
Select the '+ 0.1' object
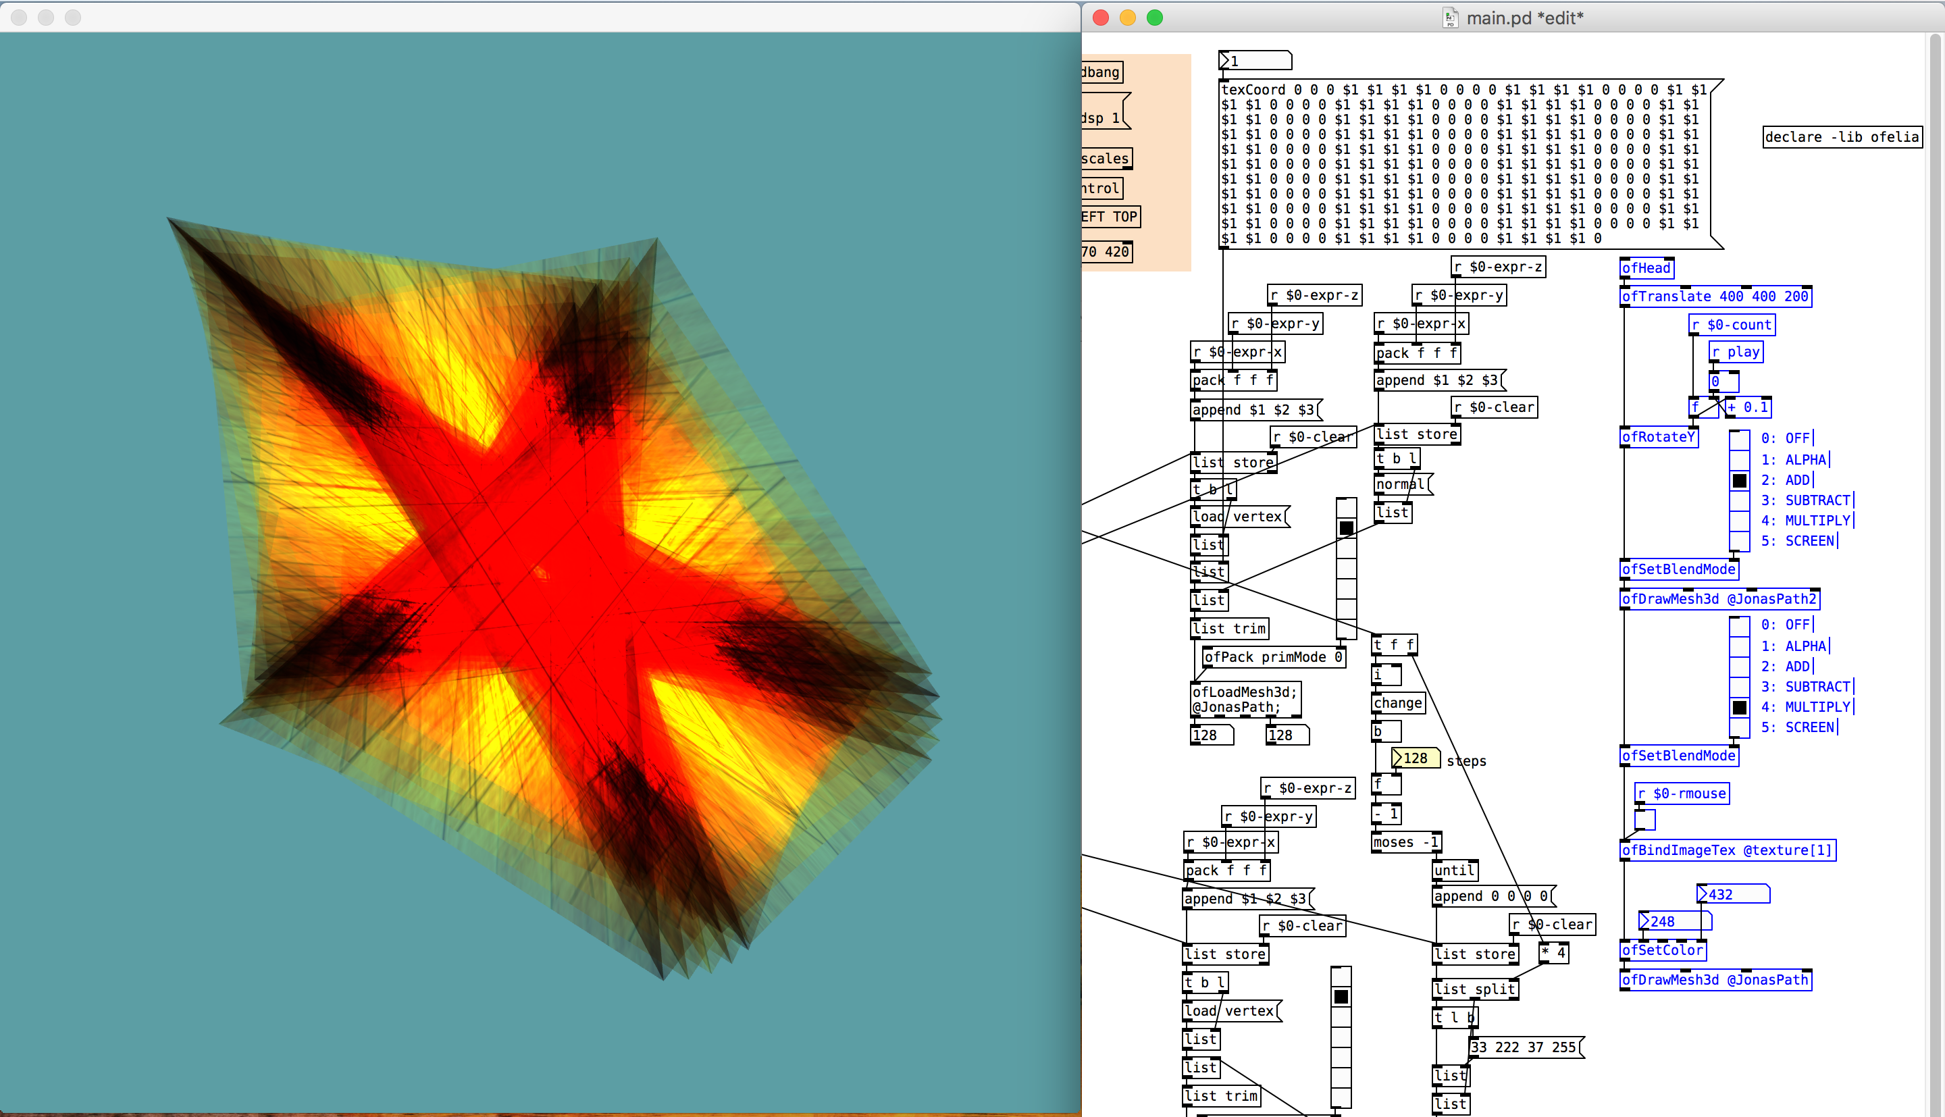tap(1748, 407)
